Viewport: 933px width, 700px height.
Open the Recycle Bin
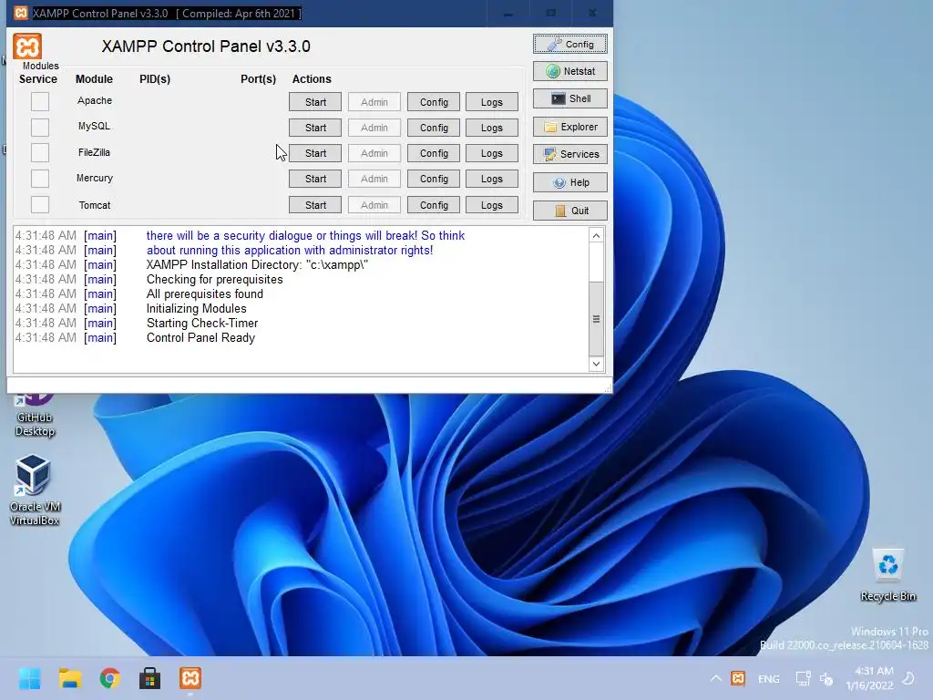pyautogui.click(x=887, y=575)
